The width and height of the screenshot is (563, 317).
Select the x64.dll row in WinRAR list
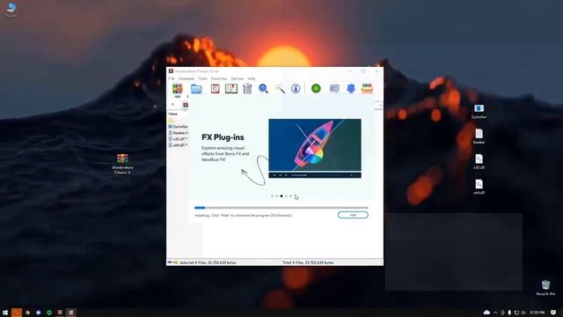178,144
